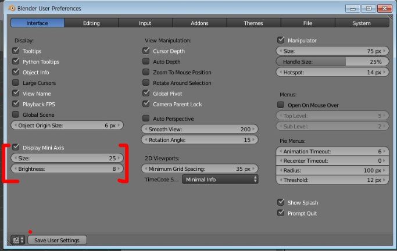The height and width of the screenshot is (251, 397).
Task: Click the Recenter Timeout field
Action: coord(332,161)
